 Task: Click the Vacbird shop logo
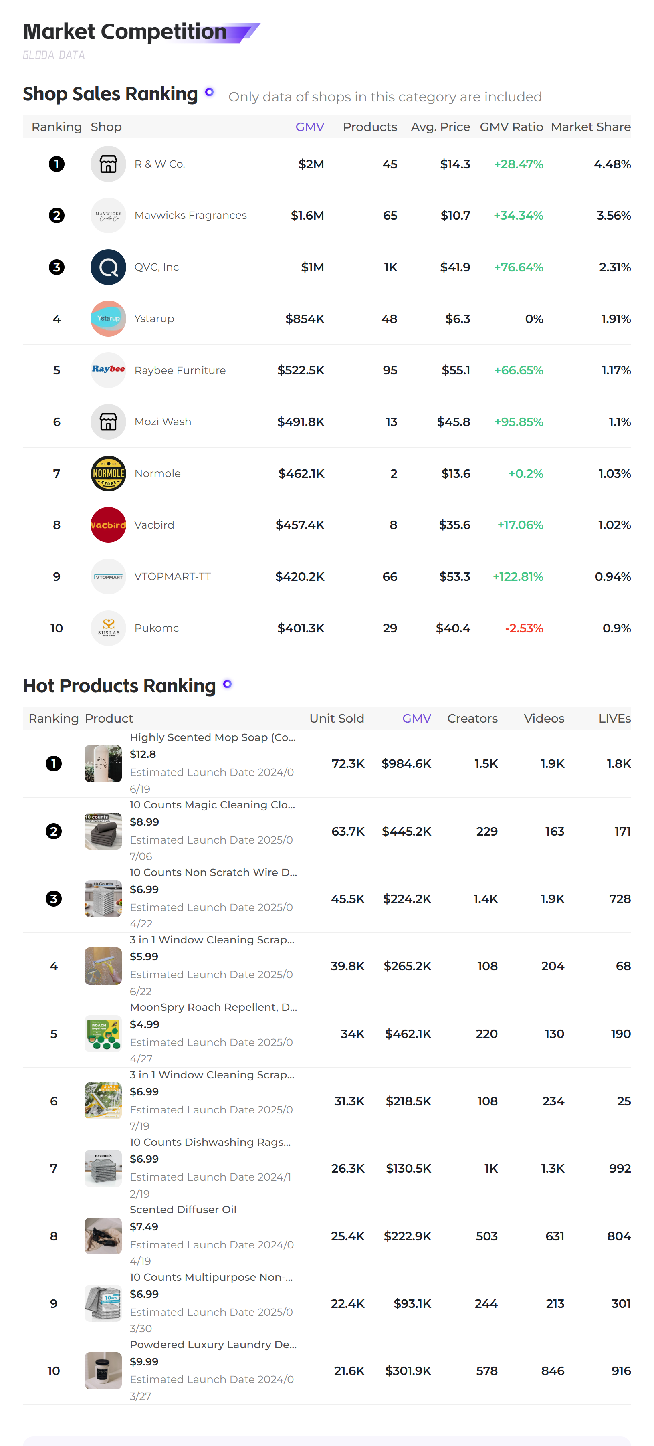coord(108,525)
